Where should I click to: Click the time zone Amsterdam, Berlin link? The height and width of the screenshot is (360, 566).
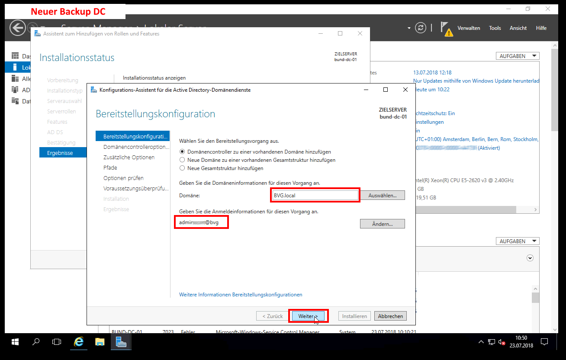coord(476,139)
